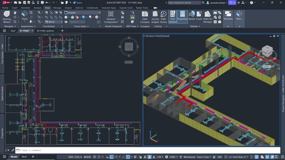Open the Help question mark icon
The height and width of the screenshot is (160, 285).
252,3
